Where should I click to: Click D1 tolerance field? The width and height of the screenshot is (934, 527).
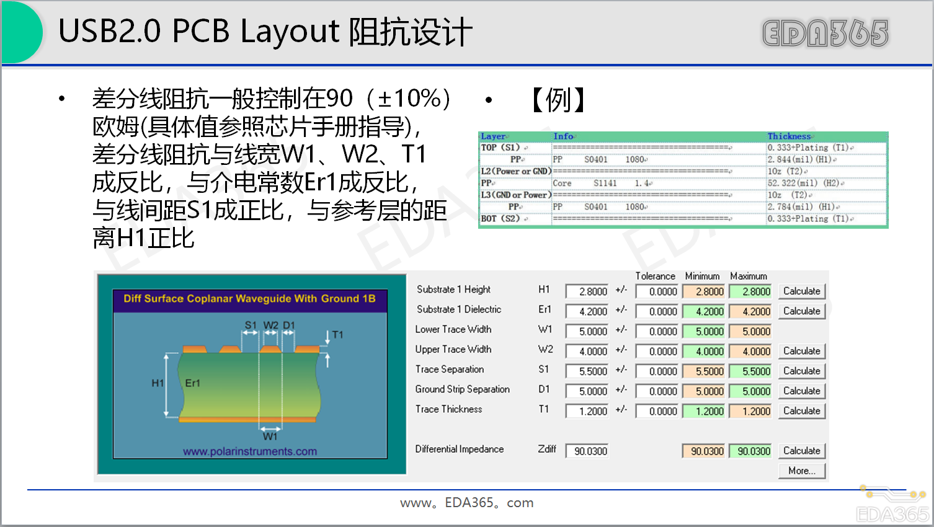(657, 391)
